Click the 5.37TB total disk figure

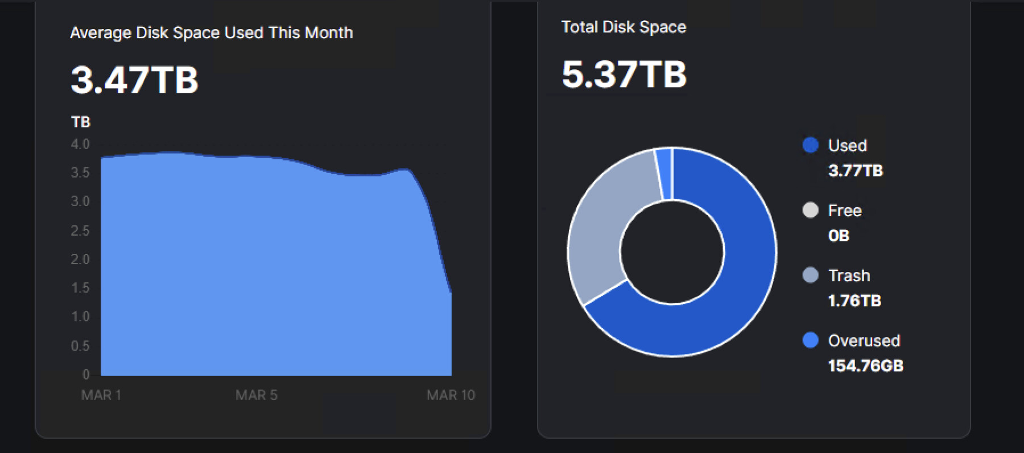click(624, 75)
